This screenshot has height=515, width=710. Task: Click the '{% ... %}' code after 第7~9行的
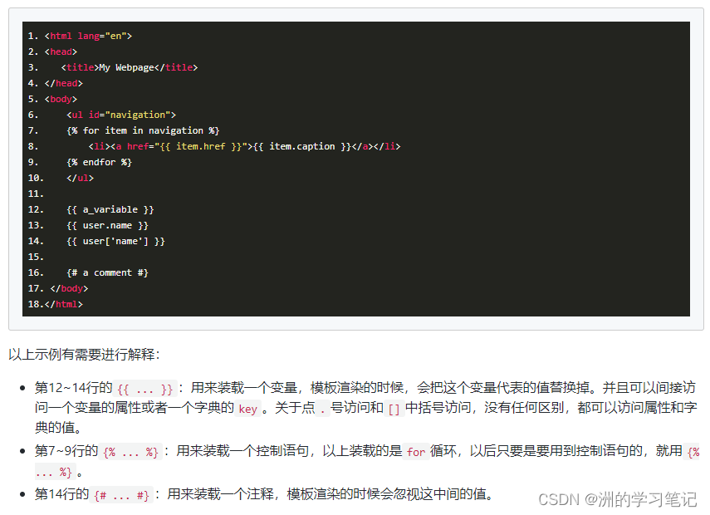tap(130, 452)
